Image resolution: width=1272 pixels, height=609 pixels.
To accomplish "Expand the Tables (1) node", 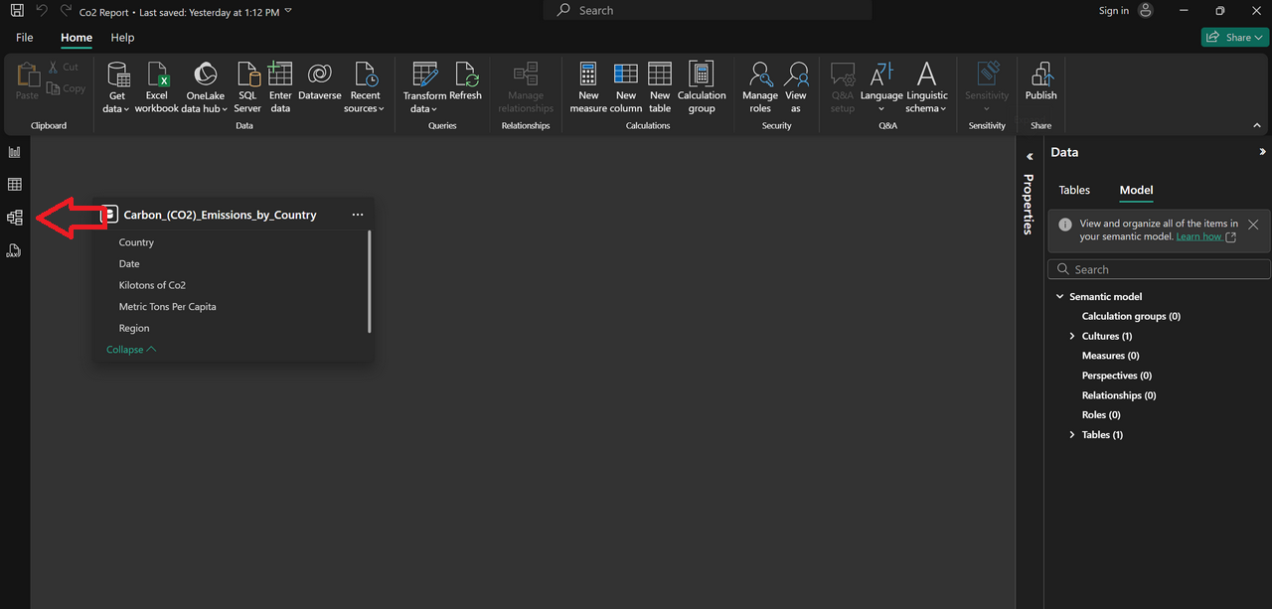I will pos(1072,435).
